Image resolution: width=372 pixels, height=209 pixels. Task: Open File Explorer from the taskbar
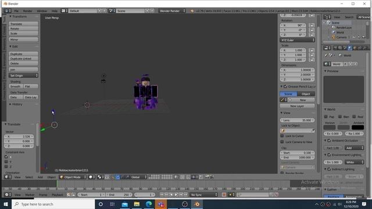[137, 204]
